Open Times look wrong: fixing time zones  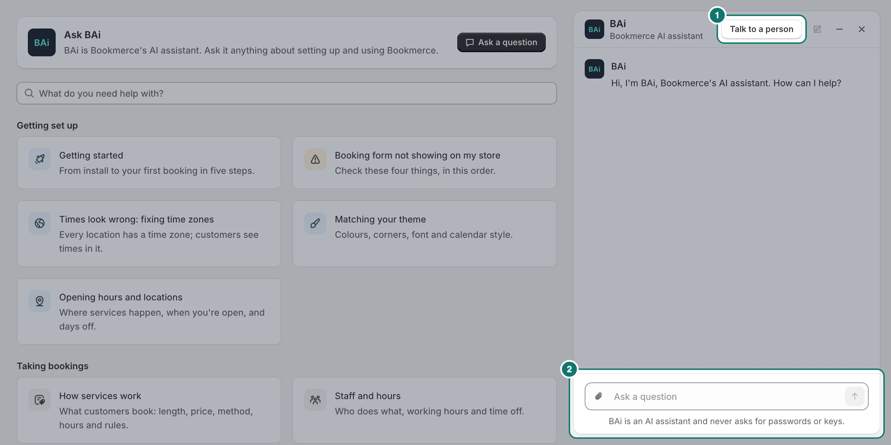point(149,234)
